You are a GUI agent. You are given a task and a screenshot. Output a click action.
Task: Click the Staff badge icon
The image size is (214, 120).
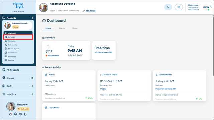pos(4,86)
